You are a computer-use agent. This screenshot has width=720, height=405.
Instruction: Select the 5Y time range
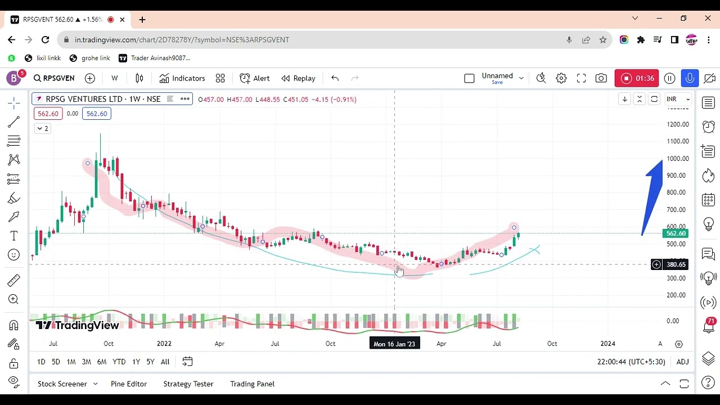(150, 362)
